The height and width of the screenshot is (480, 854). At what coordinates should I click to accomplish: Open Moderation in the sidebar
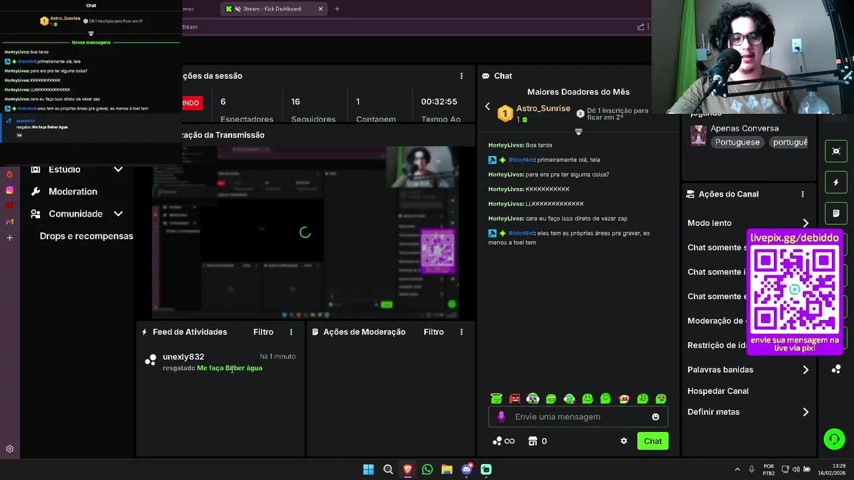point(73,191)
